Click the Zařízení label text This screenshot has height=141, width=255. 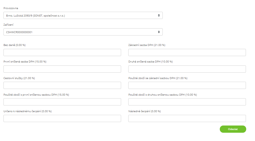[9, 25]
